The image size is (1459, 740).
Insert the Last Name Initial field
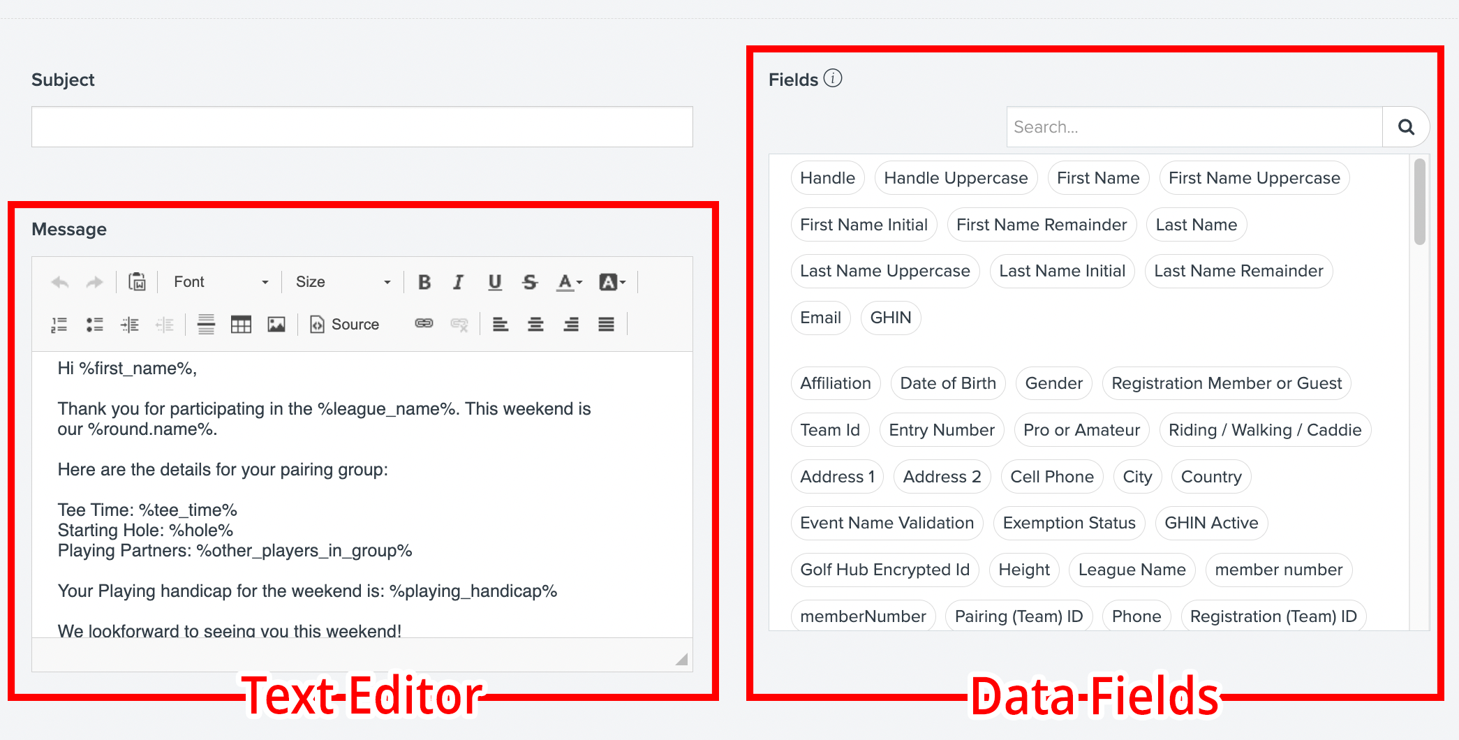(1062, 271)
